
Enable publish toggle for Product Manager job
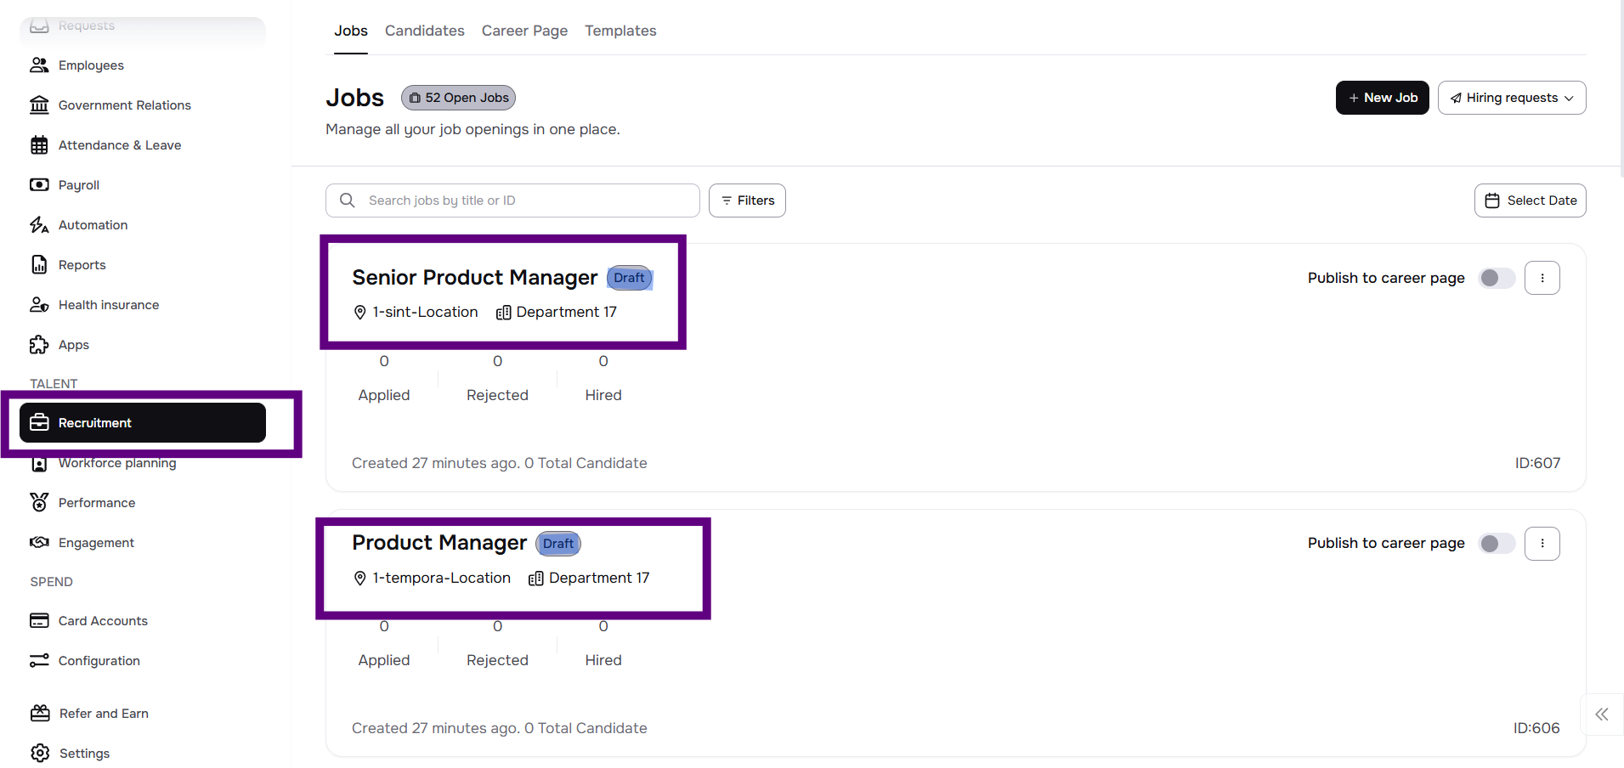click(x=1497, y=544)
